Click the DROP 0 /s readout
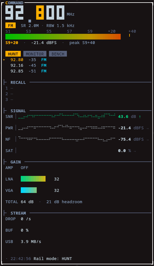 click(18, 219)
